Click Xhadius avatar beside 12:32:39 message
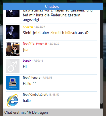This screenshot has width=106, height=116. (13, 32)
